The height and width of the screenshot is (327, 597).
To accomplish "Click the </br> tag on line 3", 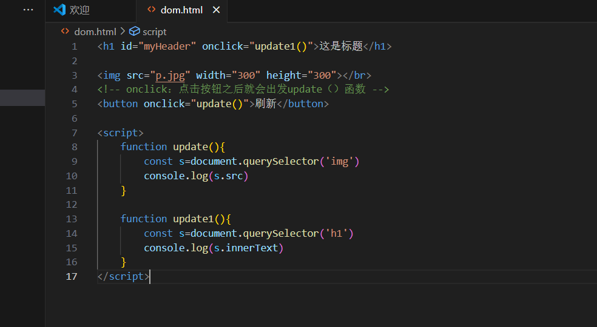I will tap(357, 75).
